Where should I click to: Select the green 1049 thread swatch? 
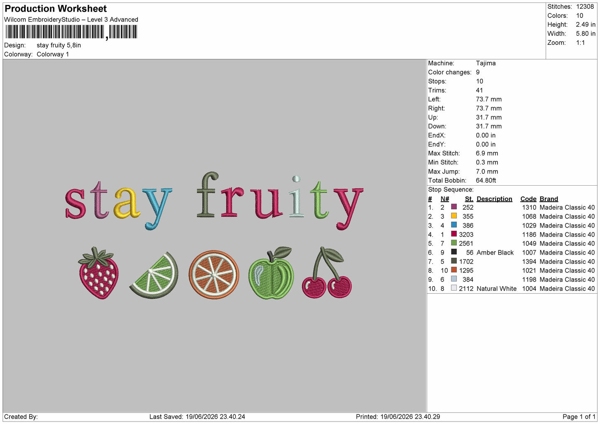pyautogui.click(x=454, y=243)
